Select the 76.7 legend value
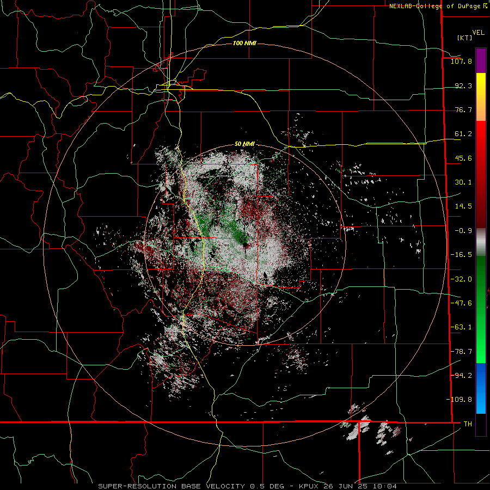The image size is (490, 490). click(x=463, y=109)
